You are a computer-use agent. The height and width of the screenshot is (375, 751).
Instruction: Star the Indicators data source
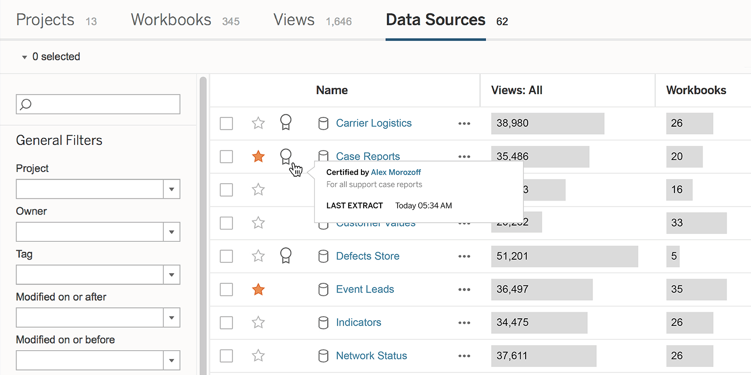click(258, 322)
